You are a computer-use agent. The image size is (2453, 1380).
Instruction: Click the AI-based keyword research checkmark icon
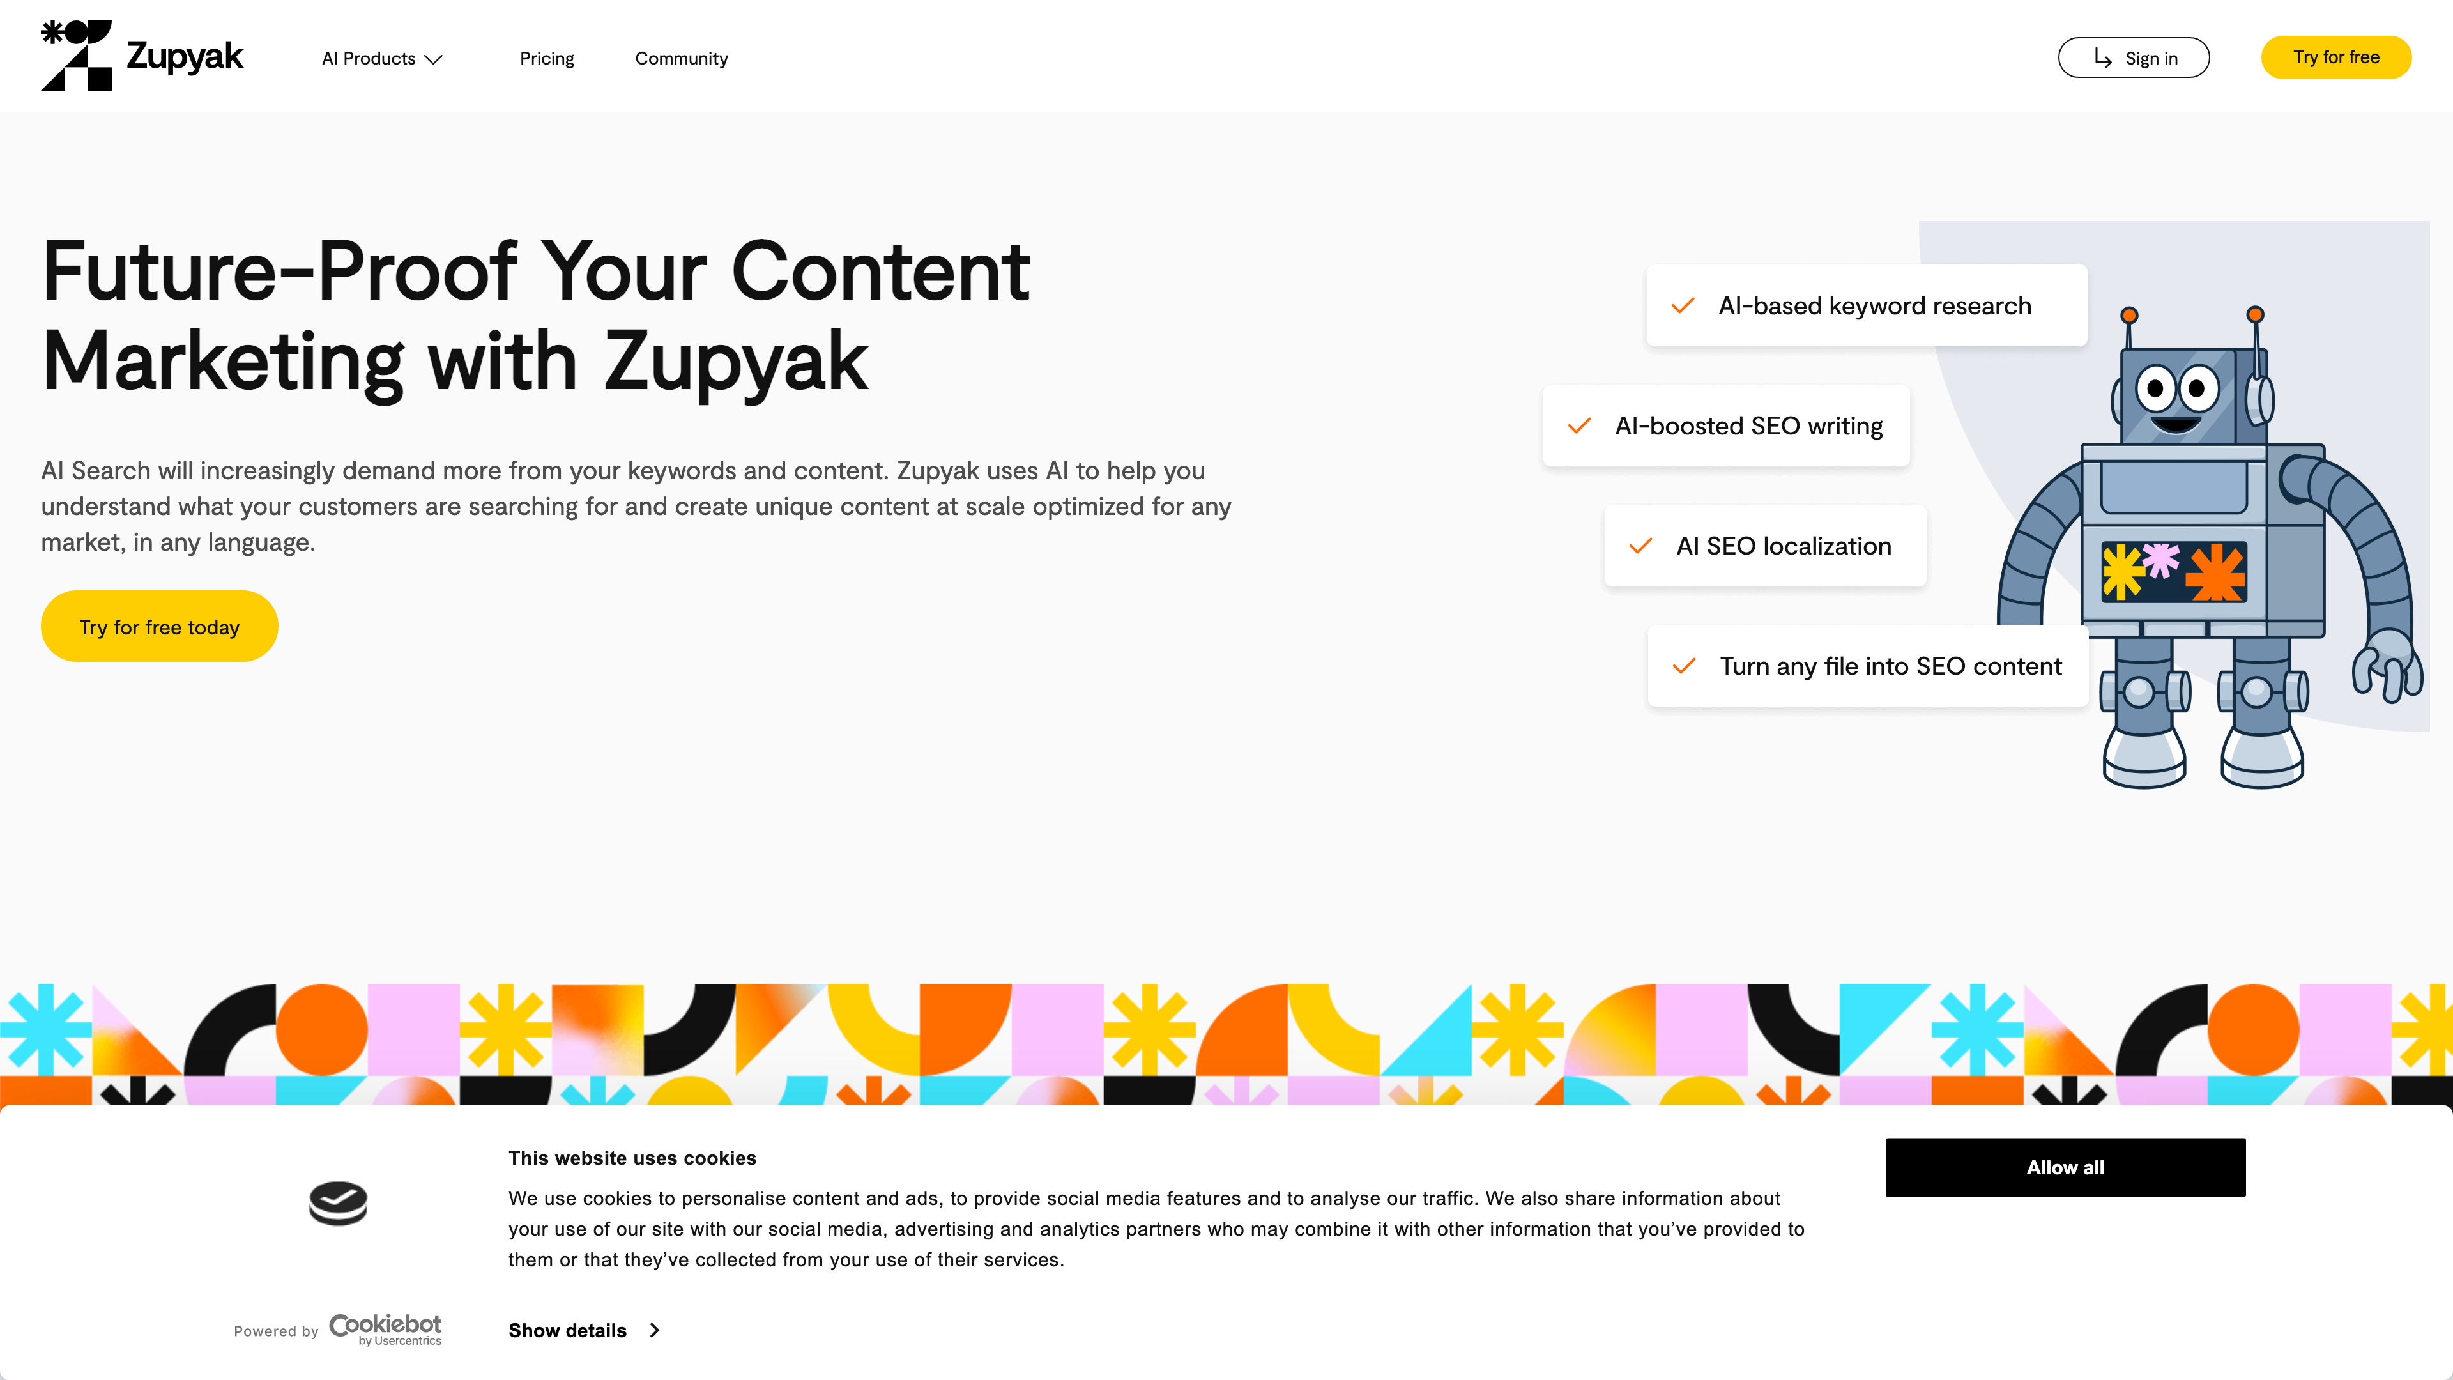tap(1683, 305)
